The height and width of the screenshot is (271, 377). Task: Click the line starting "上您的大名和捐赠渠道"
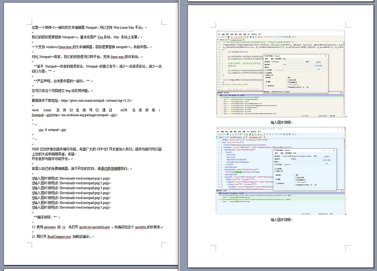(53, 154)
